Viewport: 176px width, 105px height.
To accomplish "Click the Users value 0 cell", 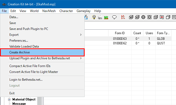I will point(149,43).
